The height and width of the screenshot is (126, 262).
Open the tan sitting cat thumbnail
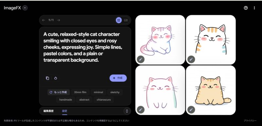[211, 90]
